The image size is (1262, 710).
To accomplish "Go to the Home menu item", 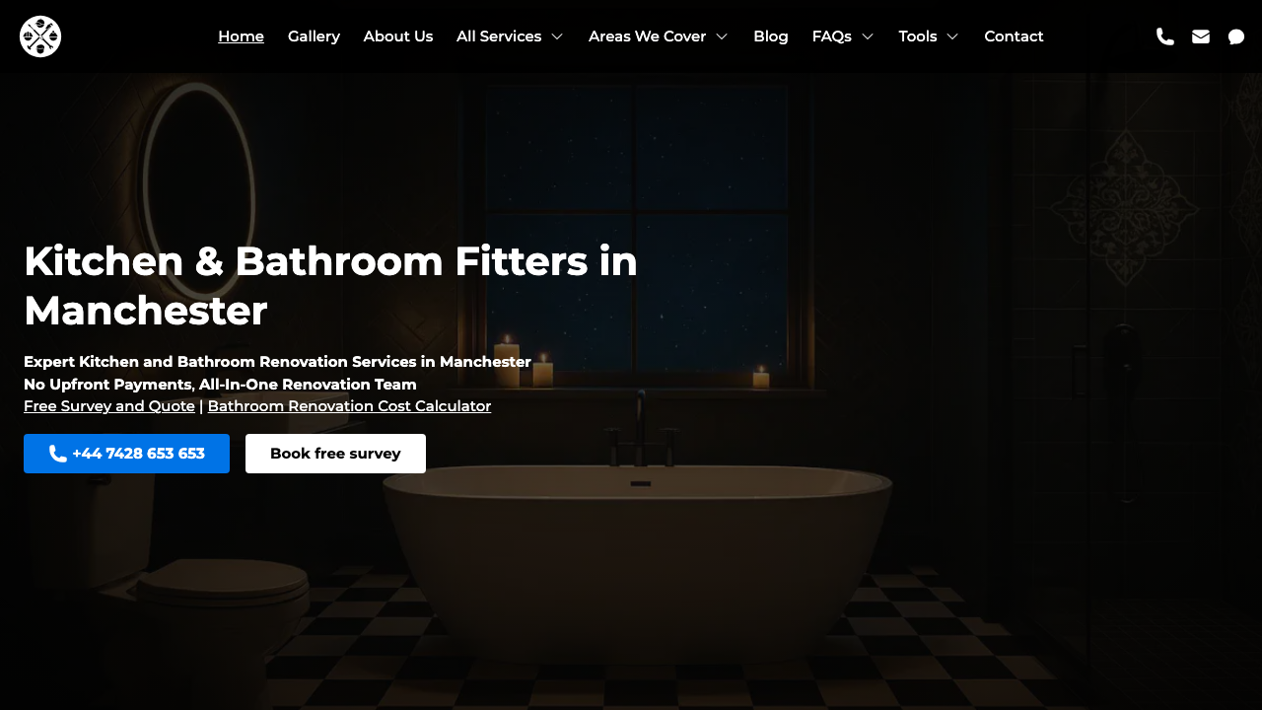I will [241, 36].
